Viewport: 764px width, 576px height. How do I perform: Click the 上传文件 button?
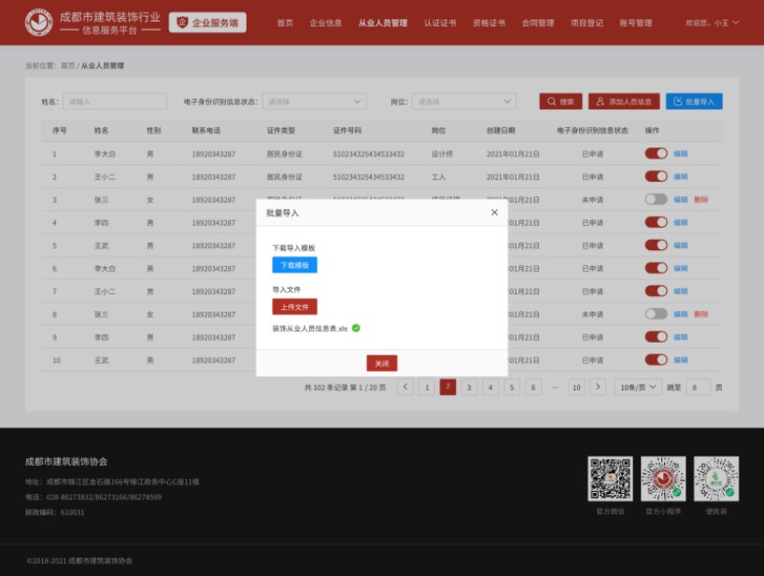(294, 306)
